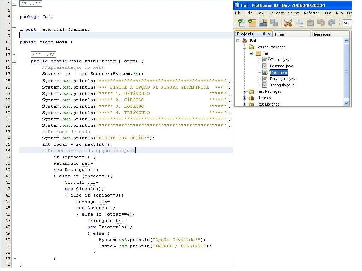
Task: Collapse the Source Packages tree node
Action: [244, 47]
